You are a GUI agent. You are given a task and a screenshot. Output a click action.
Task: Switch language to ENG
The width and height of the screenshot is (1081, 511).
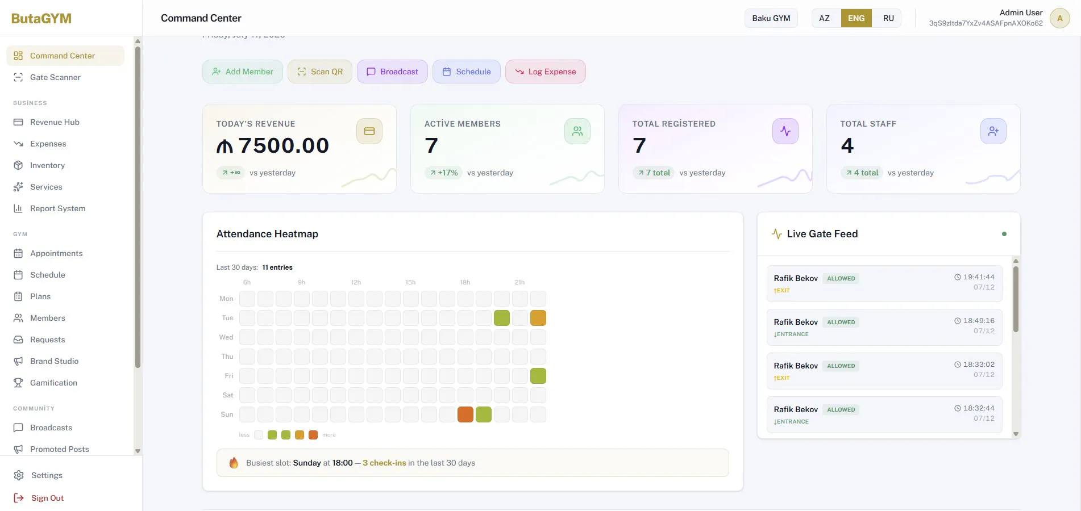coord(857,18)
